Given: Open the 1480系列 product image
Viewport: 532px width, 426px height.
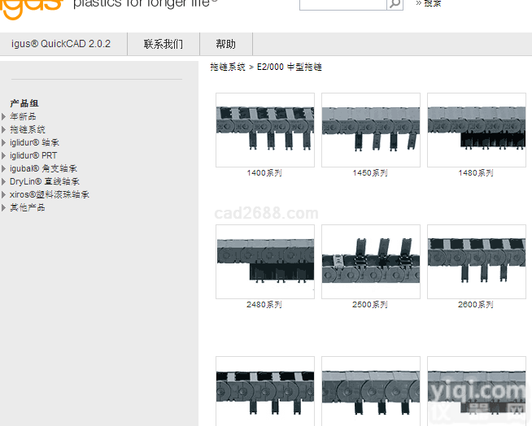Looking at the screenshot, I should click(x=476, y=129).
